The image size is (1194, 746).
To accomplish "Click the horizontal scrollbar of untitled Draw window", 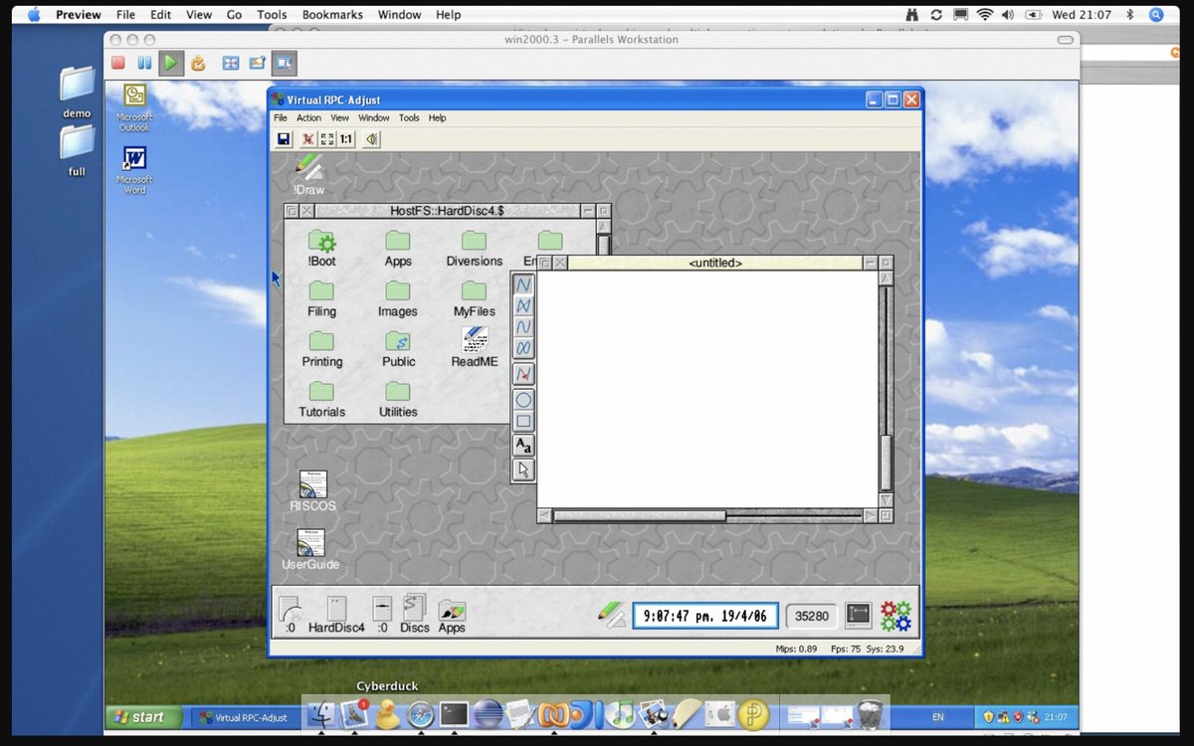I will point(707,516).
